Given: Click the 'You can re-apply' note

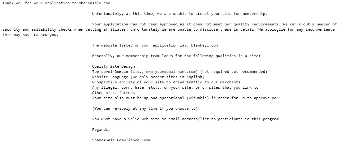Looking at the screenshot, I should [x=145, y=108].
